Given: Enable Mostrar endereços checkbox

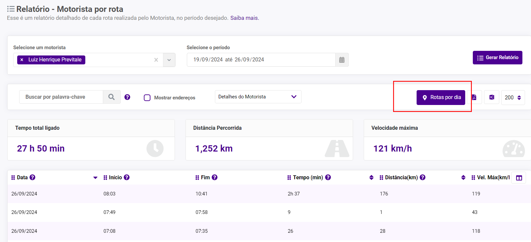Looking at the screenshot, I should point(147,98).
